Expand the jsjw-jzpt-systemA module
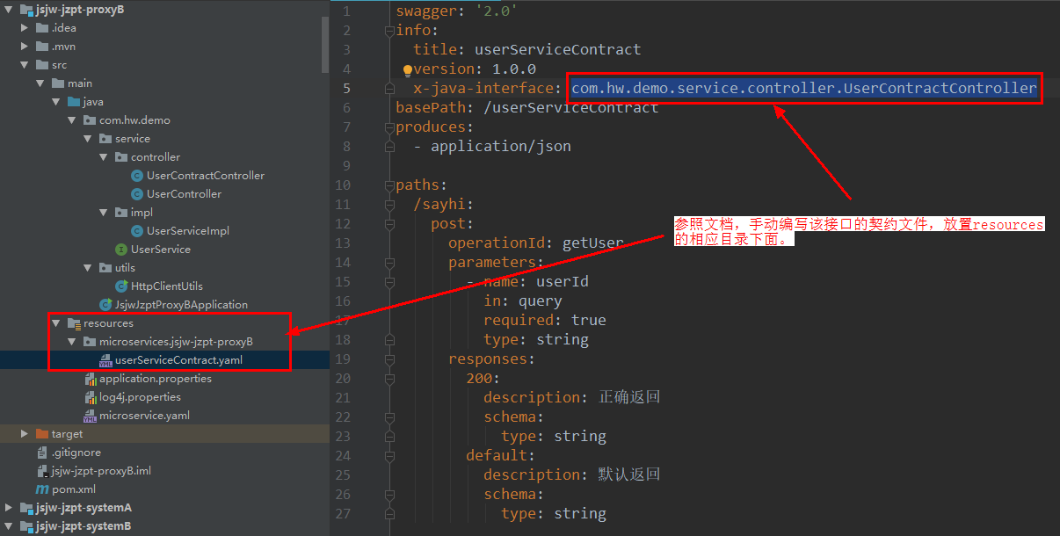The image size is (1060, 536). pos(8,507)
